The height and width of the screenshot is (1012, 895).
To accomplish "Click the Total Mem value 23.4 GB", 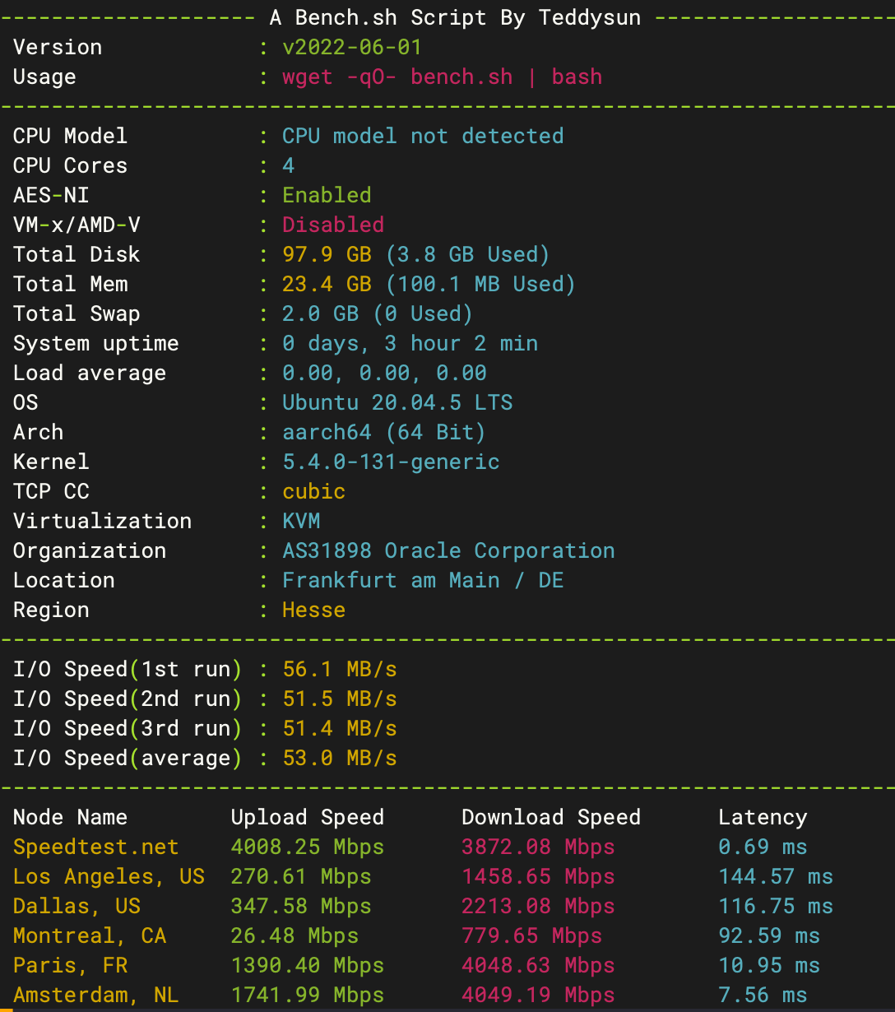I will click(x=327, y=284).
